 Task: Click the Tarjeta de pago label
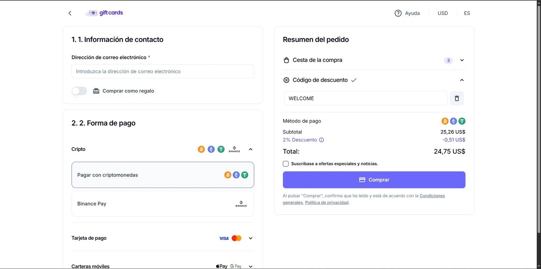[x=89, y=238]
